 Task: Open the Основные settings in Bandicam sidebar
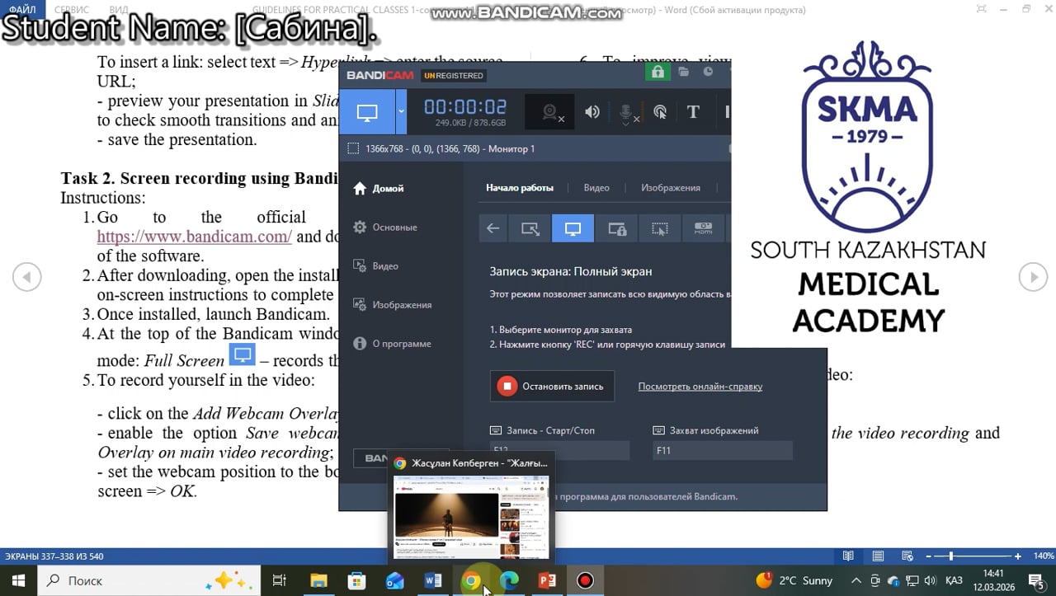click(x=384, y=228)
